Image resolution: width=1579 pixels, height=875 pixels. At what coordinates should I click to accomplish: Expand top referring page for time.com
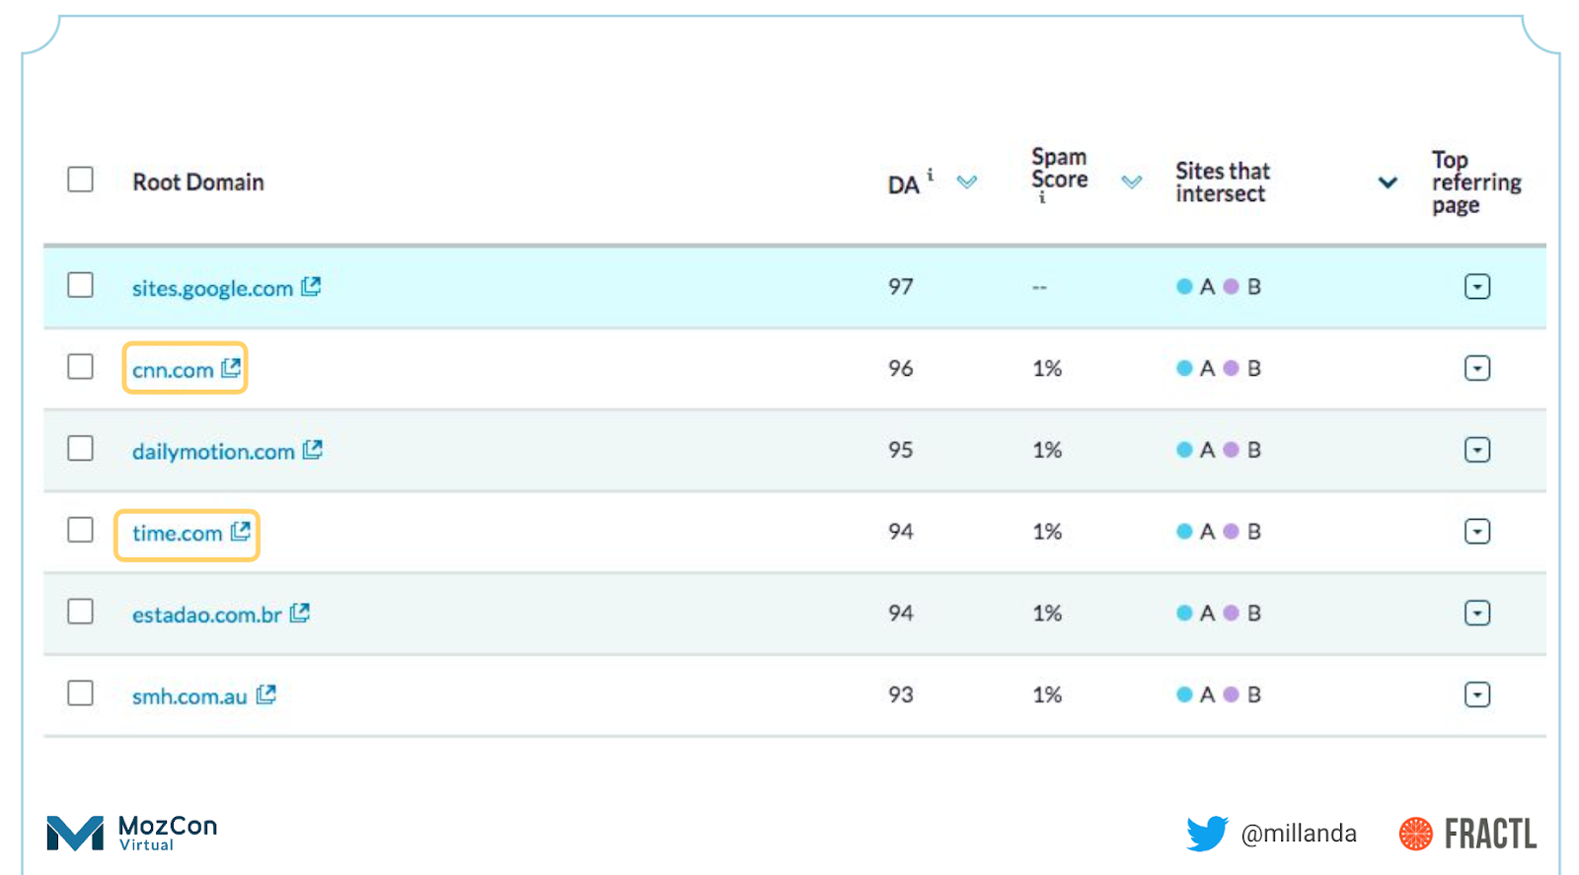pos(1476,532)
